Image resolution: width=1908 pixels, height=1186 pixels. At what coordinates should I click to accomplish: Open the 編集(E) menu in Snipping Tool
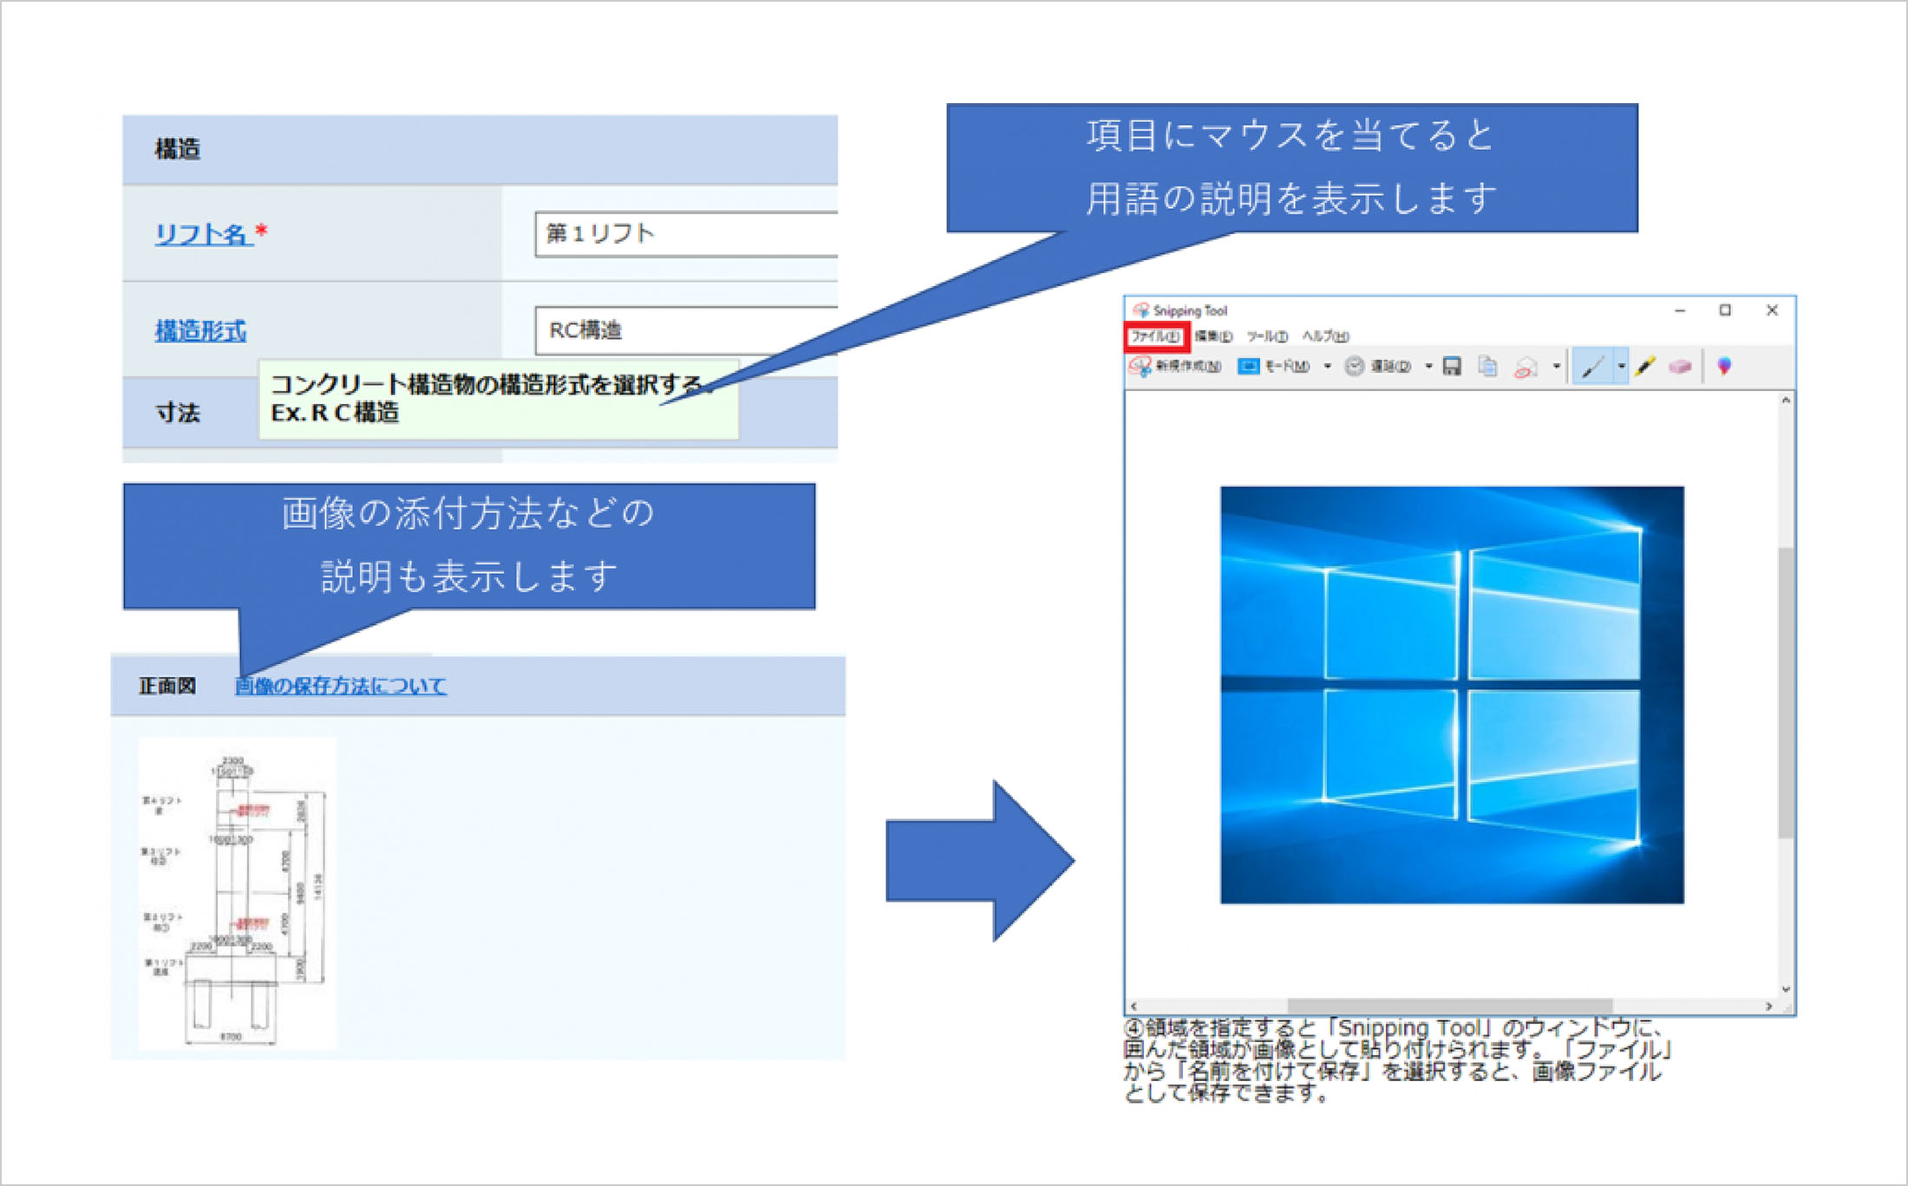coord(1212,336)
